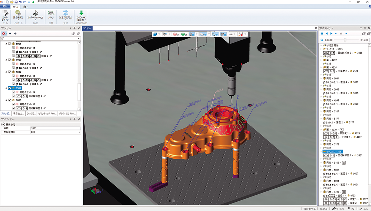The width and height of the screenshot is (371, 211).
Task: Expand the サーフェス - 3865 program item
Action: 321,49
